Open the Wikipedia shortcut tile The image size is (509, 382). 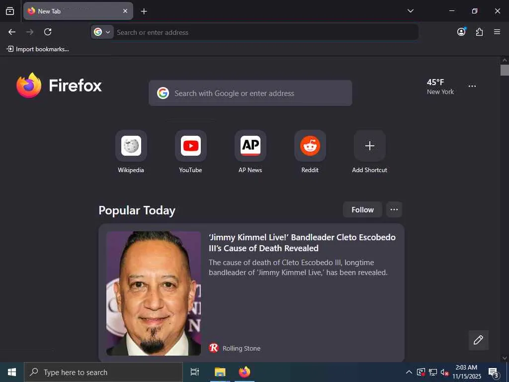coord(131,146)
